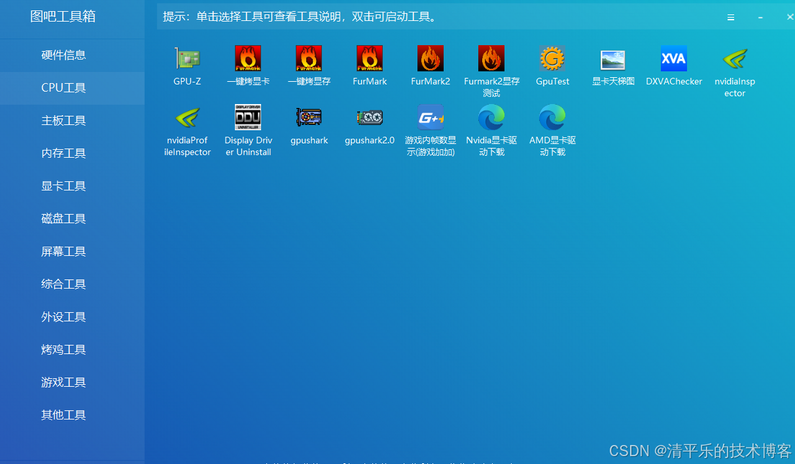Click the FurMark tool icon
Screen dimensions: 795x464
click(x=370, y=58)
